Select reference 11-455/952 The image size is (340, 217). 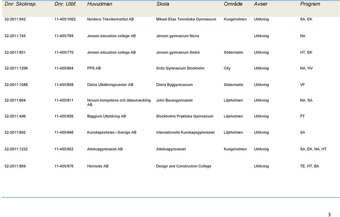tap(64, 149)
